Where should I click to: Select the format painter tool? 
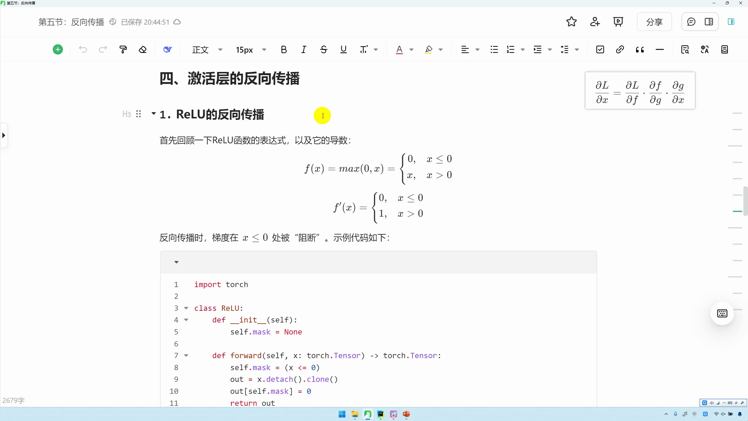123,49
